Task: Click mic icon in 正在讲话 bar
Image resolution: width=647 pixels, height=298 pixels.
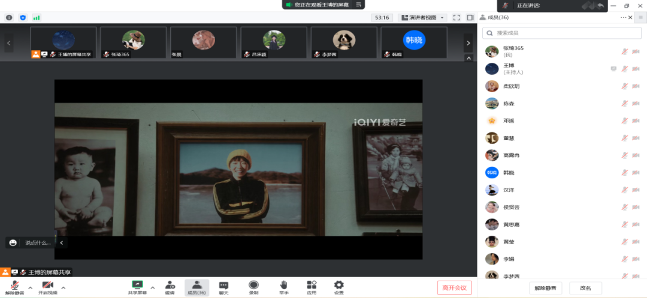Action: (x=505, y=6)
